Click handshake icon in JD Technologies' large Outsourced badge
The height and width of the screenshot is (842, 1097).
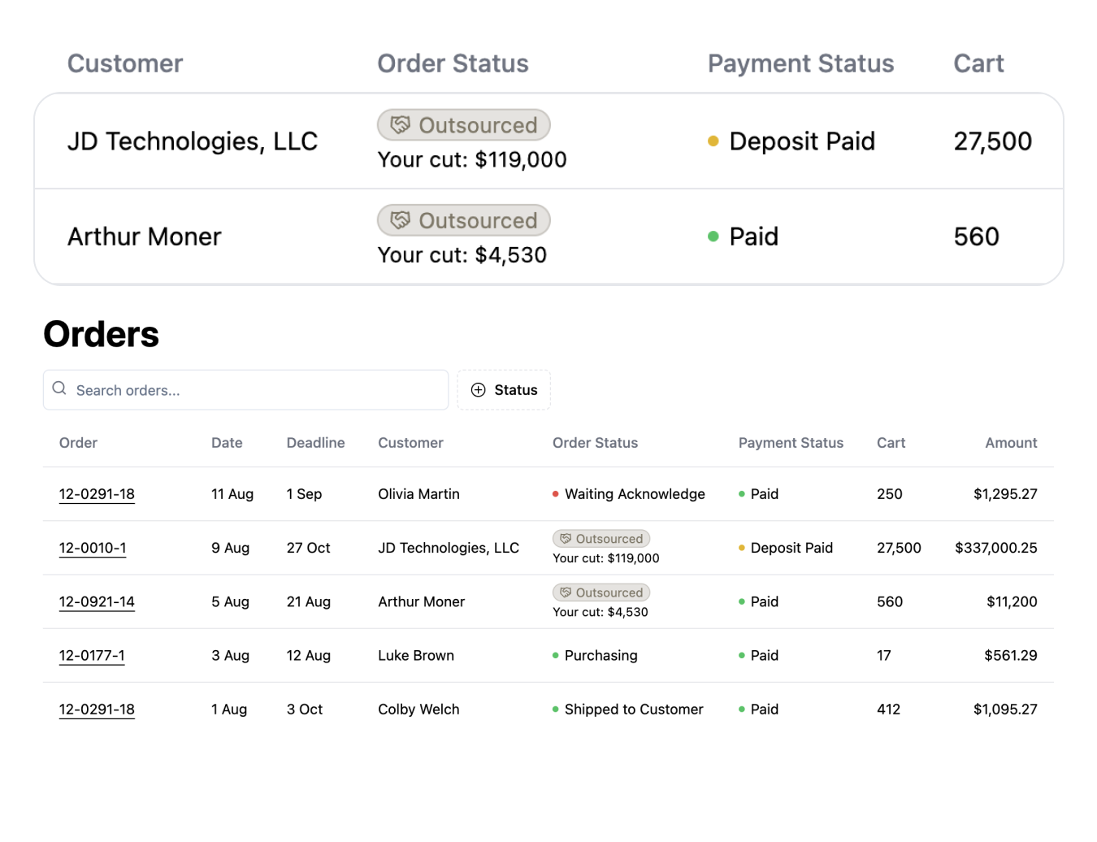coord(401,125)
